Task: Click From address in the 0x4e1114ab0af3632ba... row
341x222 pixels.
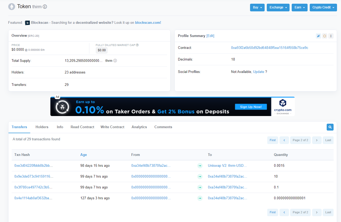Action: point(151,198)
